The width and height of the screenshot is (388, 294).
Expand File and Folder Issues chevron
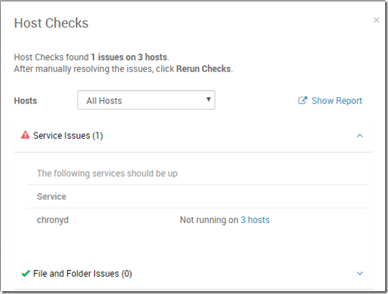[x=360, y=273]
